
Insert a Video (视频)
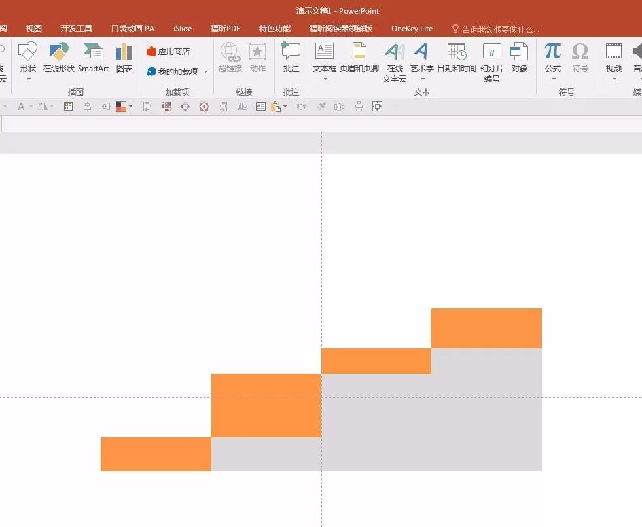[614, 58]
